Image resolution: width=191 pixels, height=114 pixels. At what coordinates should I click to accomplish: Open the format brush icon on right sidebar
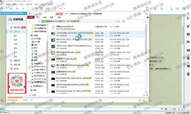188,26
